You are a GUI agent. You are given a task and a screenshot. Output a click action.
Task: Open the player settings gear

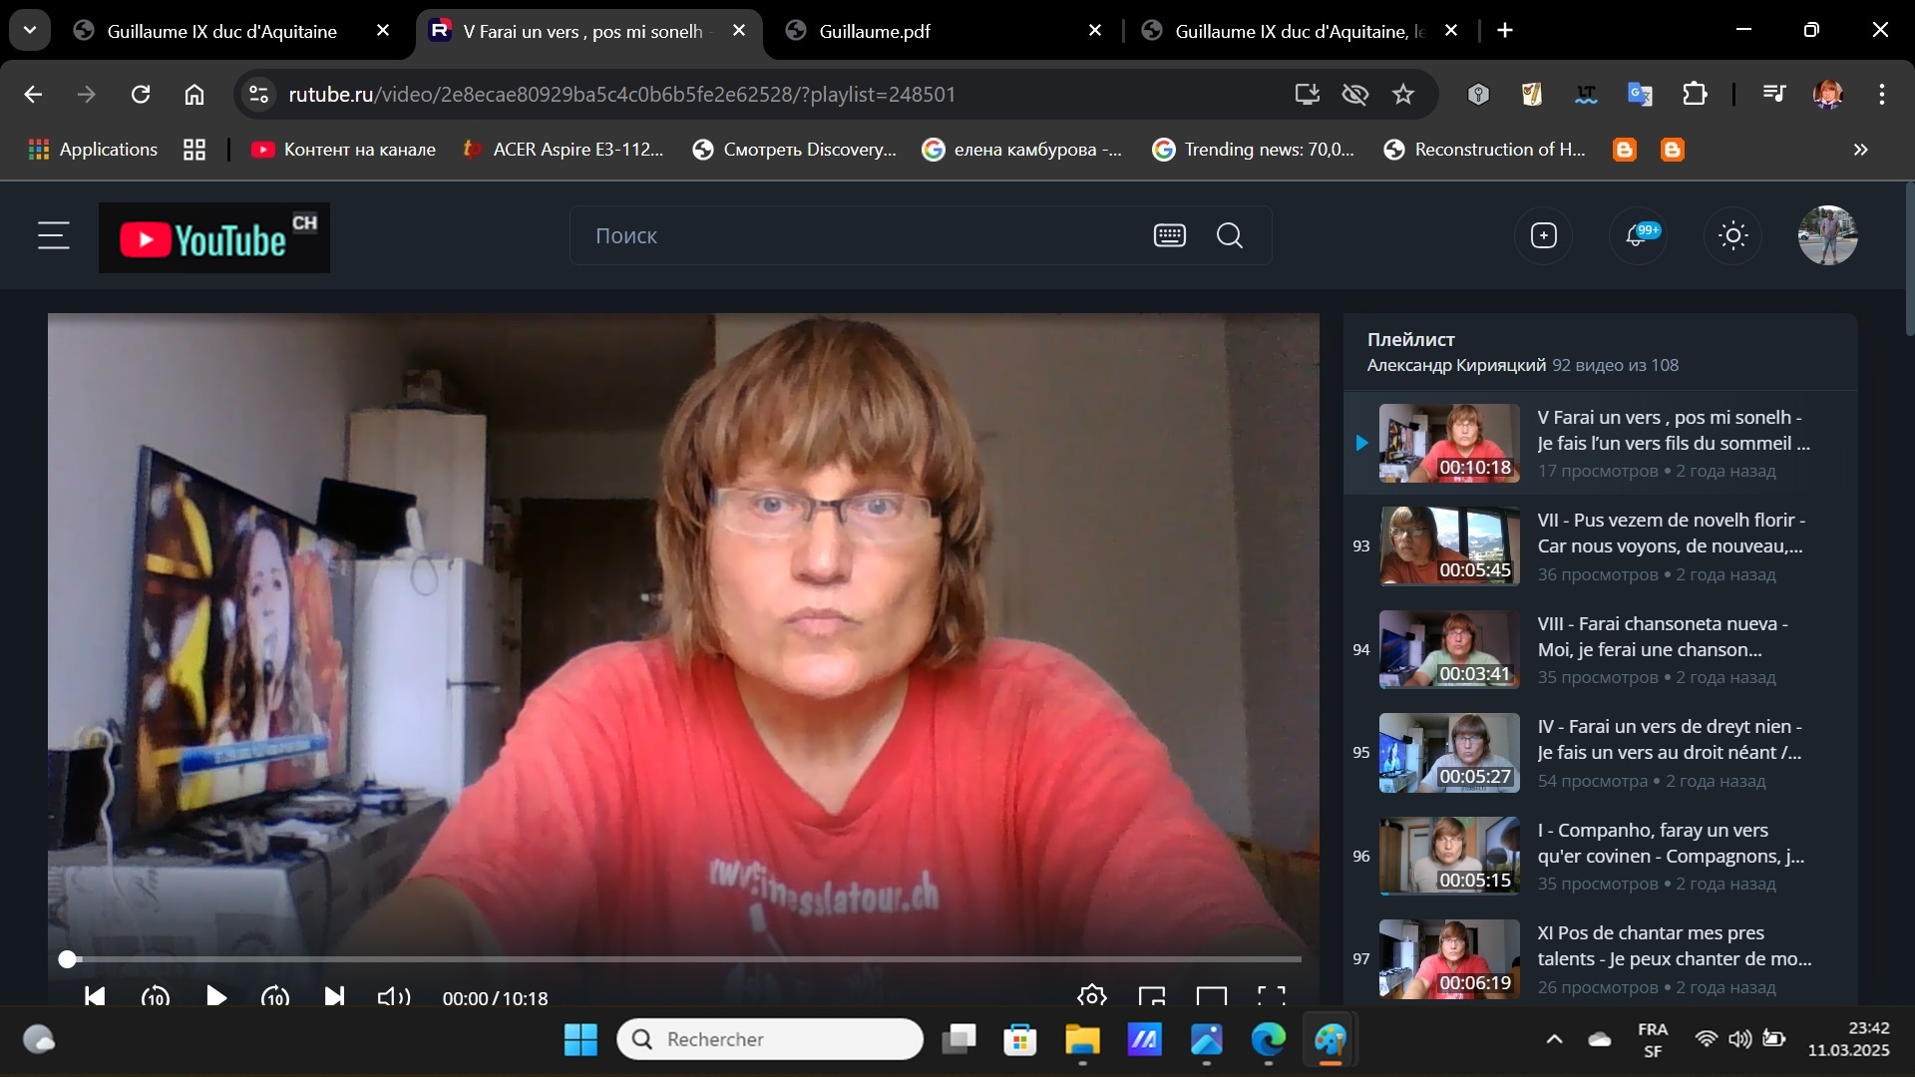point(1091,996)
